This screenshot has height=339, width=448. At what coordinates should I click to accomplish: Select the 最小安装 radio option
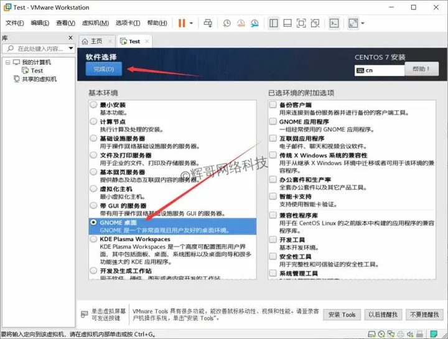(x=93, y=105)
